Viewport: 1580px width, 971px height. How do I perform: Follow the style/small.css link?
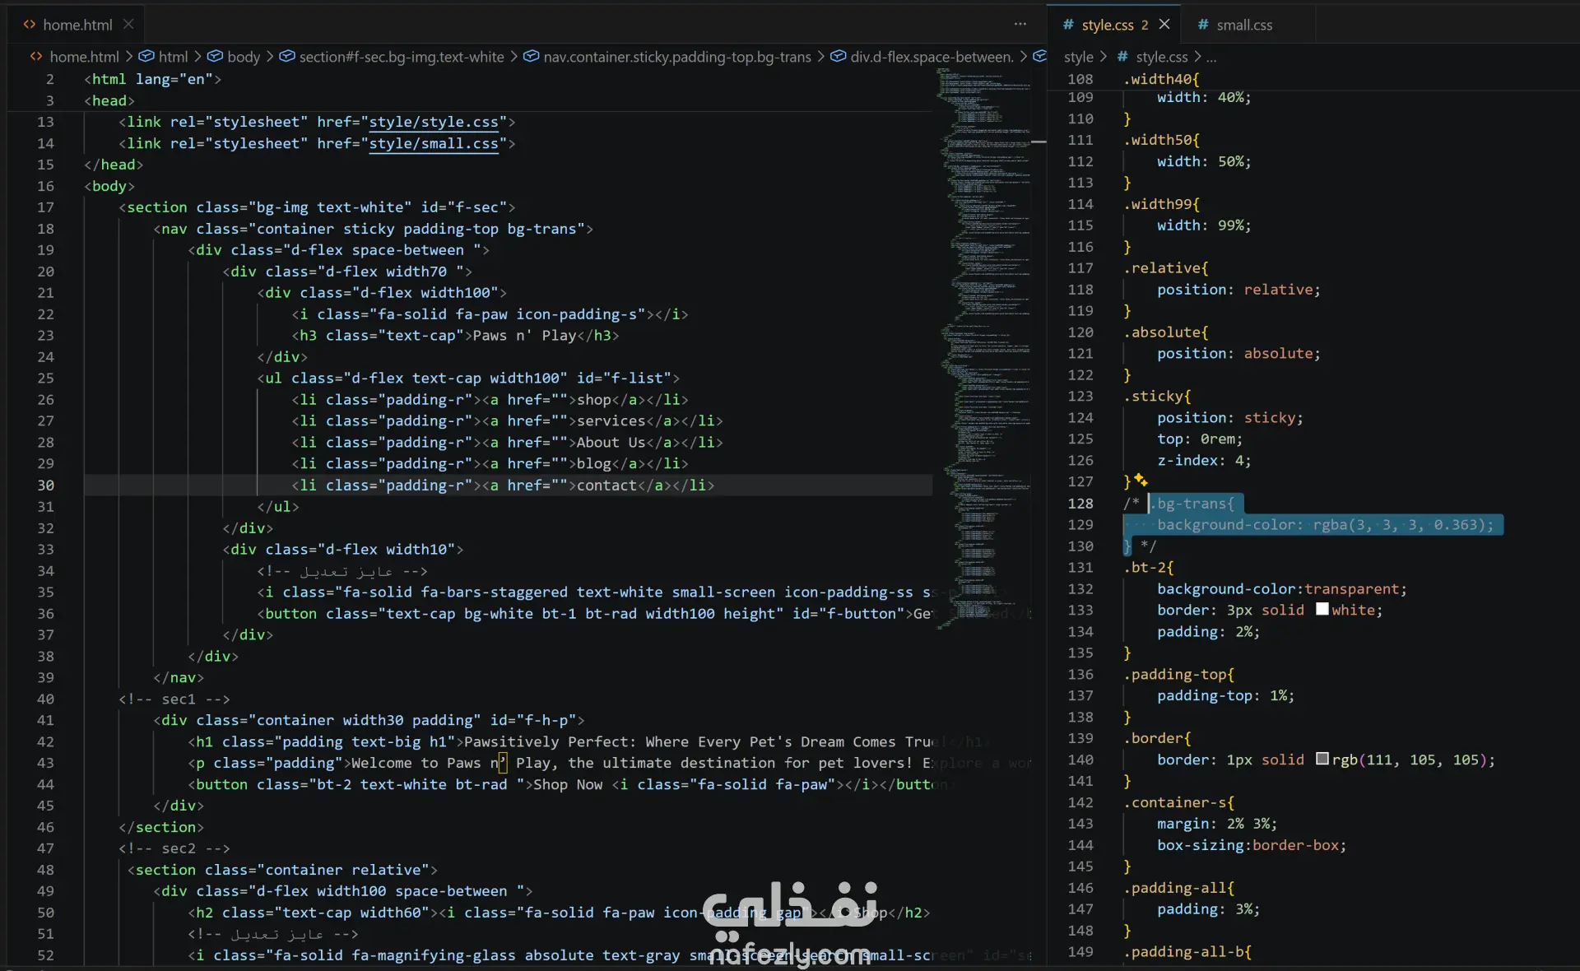pos(434,143)
